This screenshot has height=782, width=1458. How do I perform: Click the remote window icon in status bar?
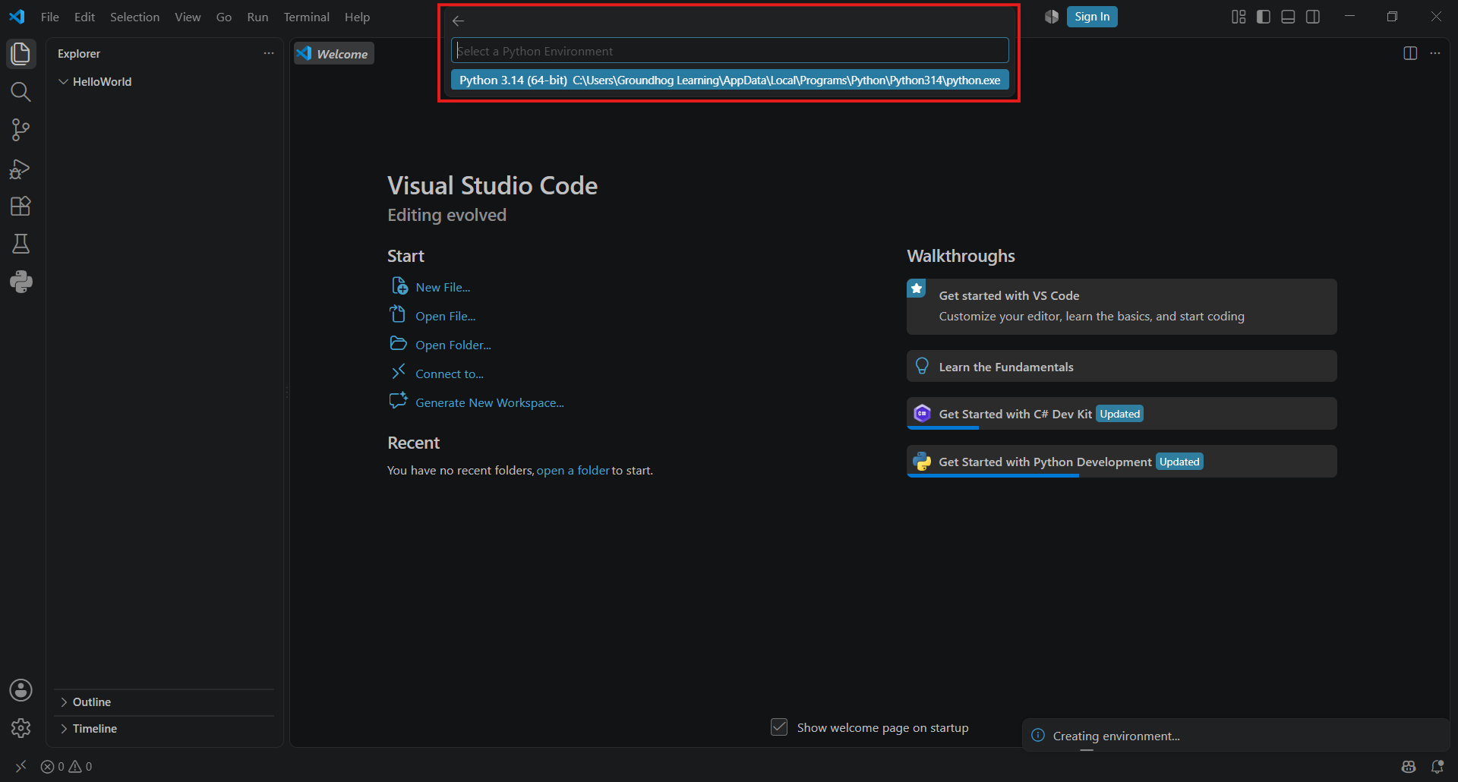pyautogui.click(x=21, y=767)
